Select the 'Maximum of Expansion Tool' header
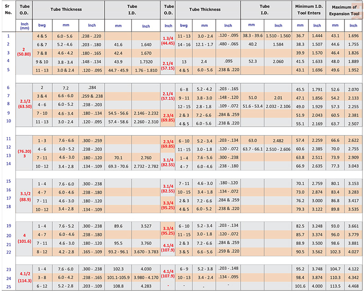Screen dimensions: 364x292 pyautogui.click(x=344, y=10)
